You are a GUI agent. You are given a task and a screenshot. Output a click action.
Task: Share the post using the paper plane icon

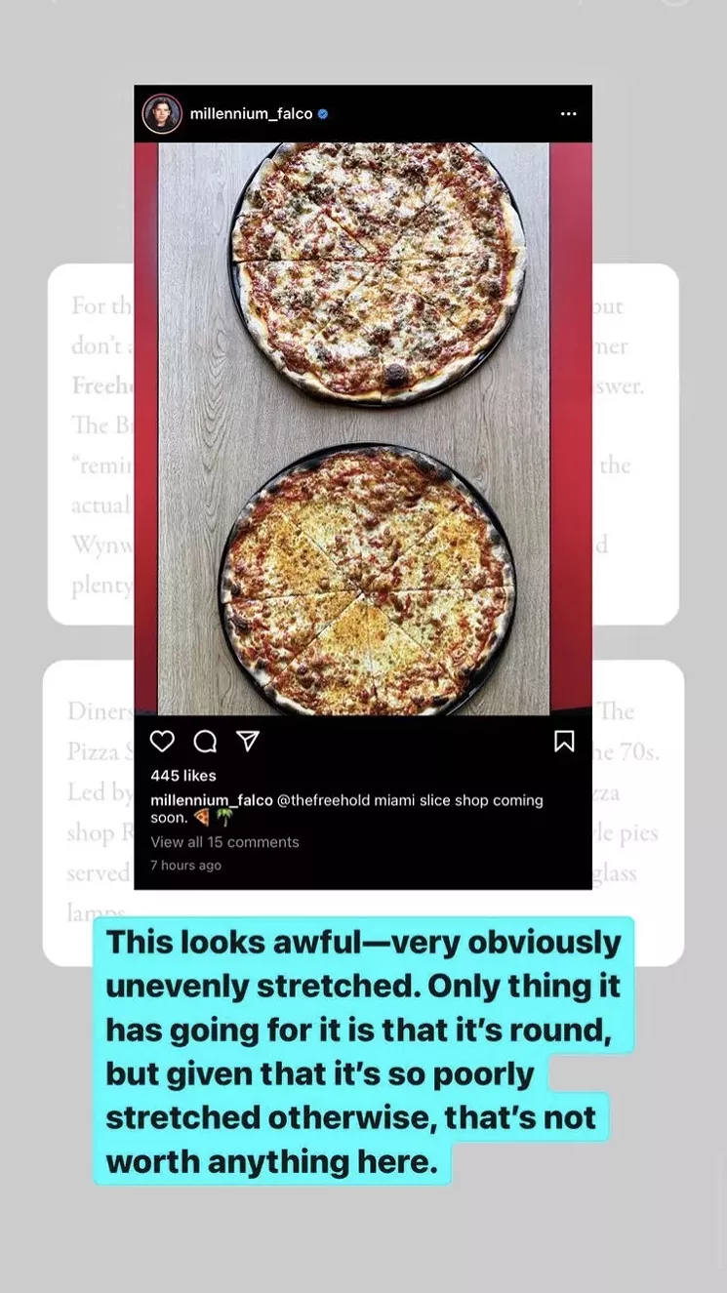248,742
